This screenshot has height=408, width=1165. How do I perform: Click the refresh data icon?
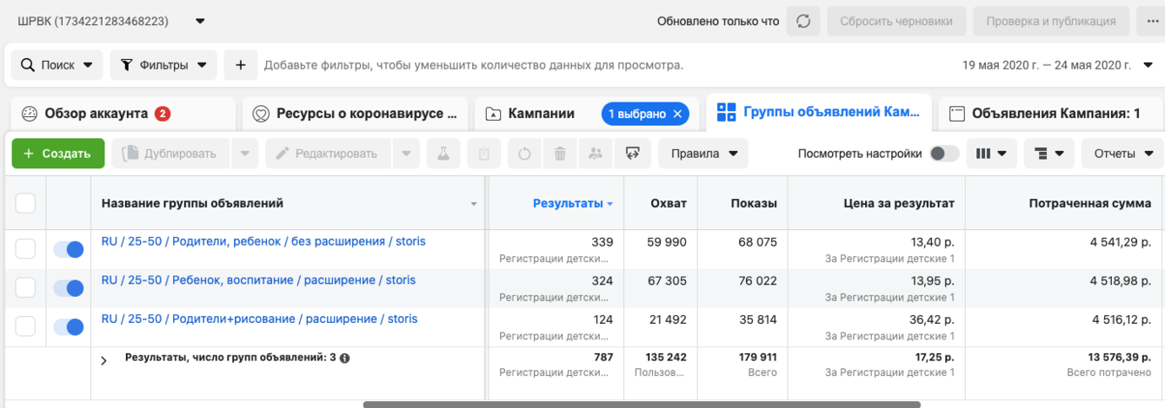(803, 22)
